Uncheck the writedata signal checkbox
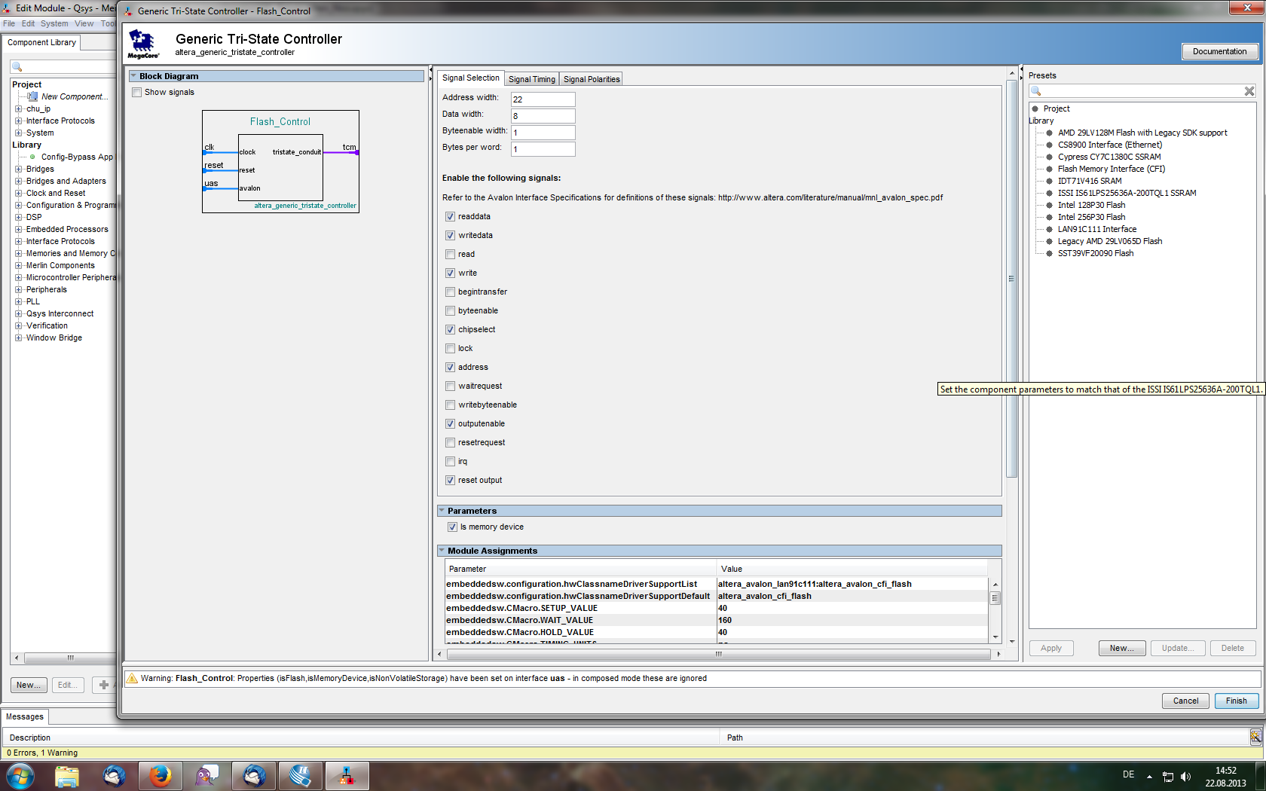 450,235
